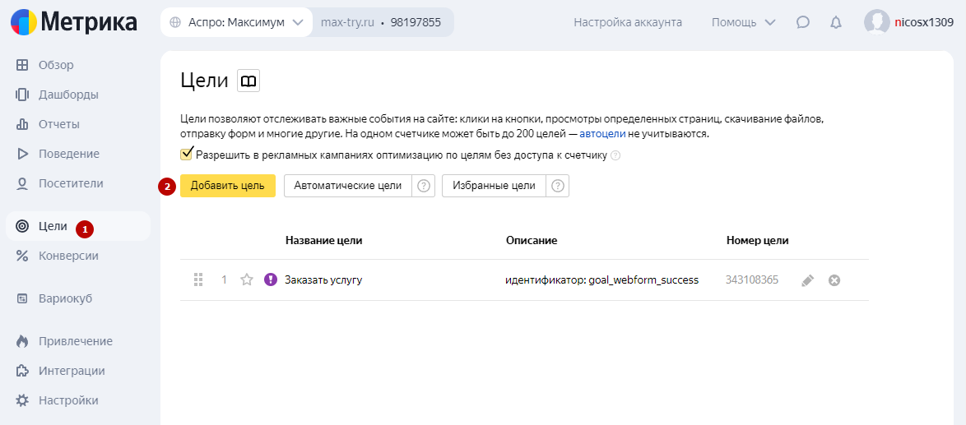Click the user avatar picture
The height and width of the screenshot is (425, 966).
[876, 22]
